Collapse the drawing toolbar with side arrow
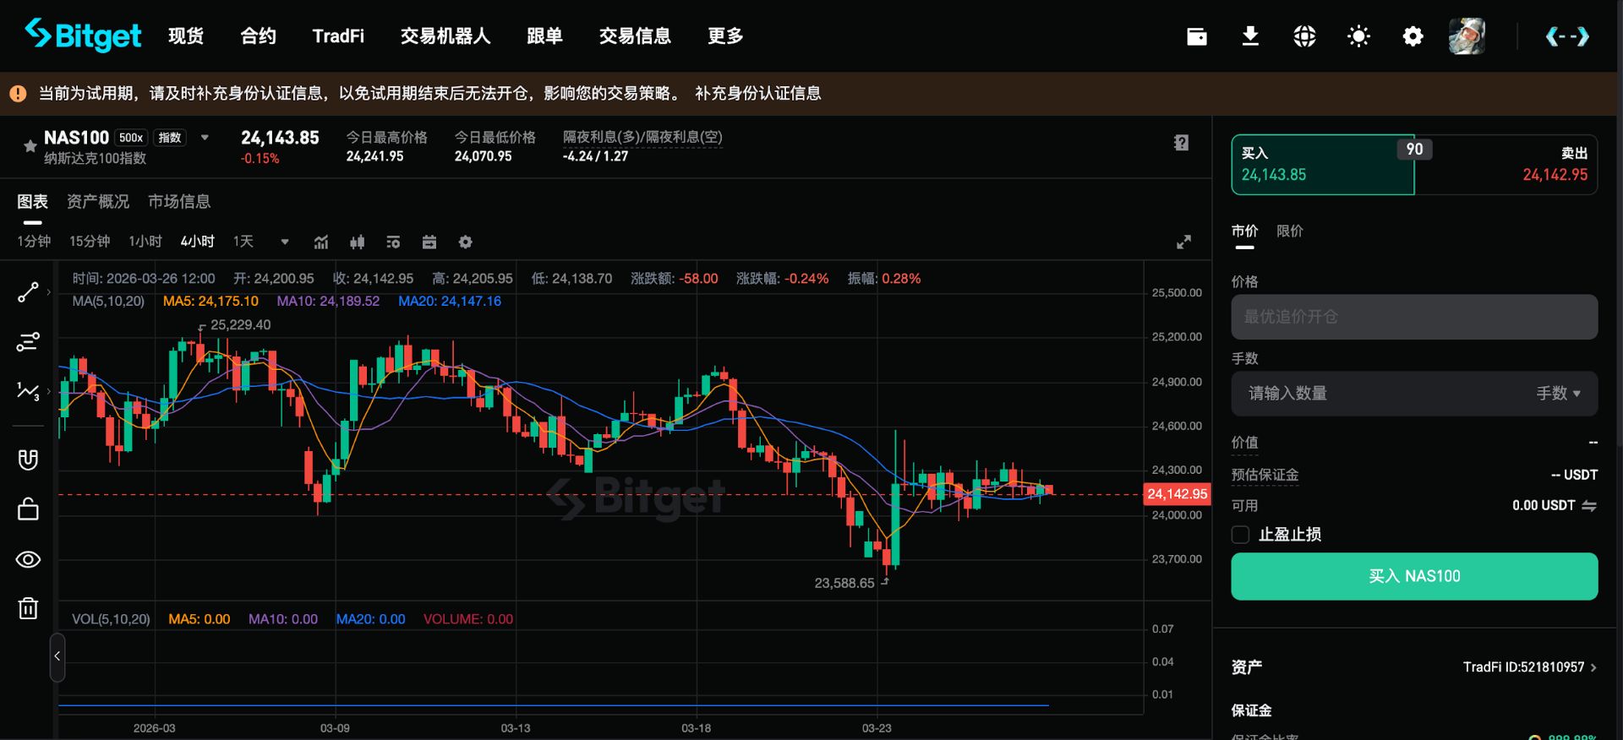Viewport: 1623px width, 740px height. point(57,656)
